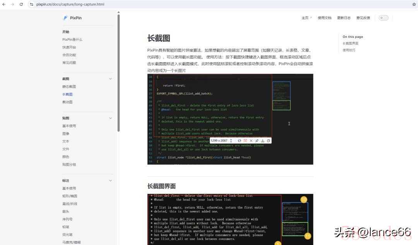
Task: Collapse the 标注 sidebar section
Action: point(110,180)
